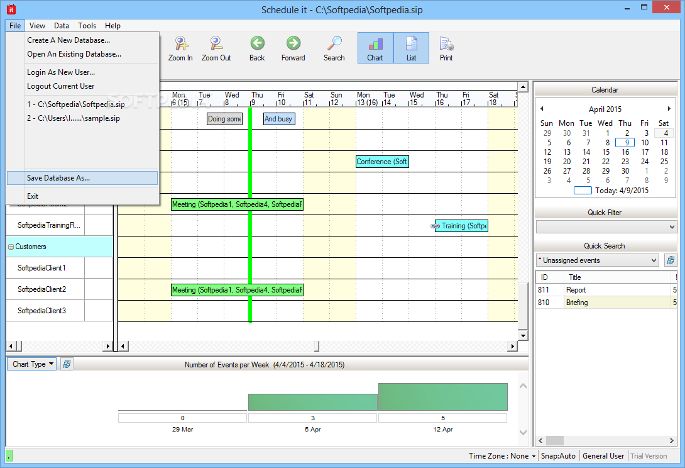Select SoftpediaClient1 resource row
The height and width of the screenshot is (468, 685).
pos(45,268)
